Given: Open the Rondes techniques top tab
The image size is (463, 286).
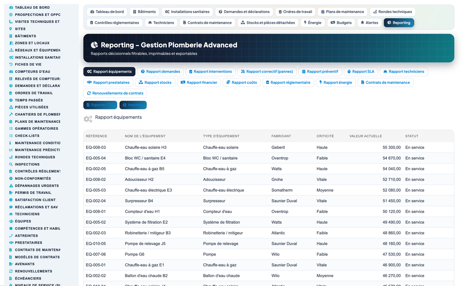Looking at the screenshot, I should (393, 12).
